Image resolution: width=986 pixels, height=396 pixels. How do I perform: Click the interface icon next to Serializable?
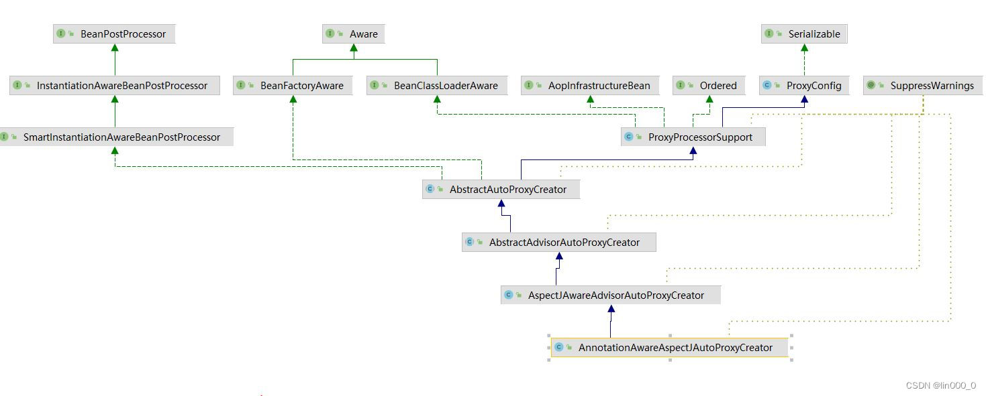click(769, 34)
